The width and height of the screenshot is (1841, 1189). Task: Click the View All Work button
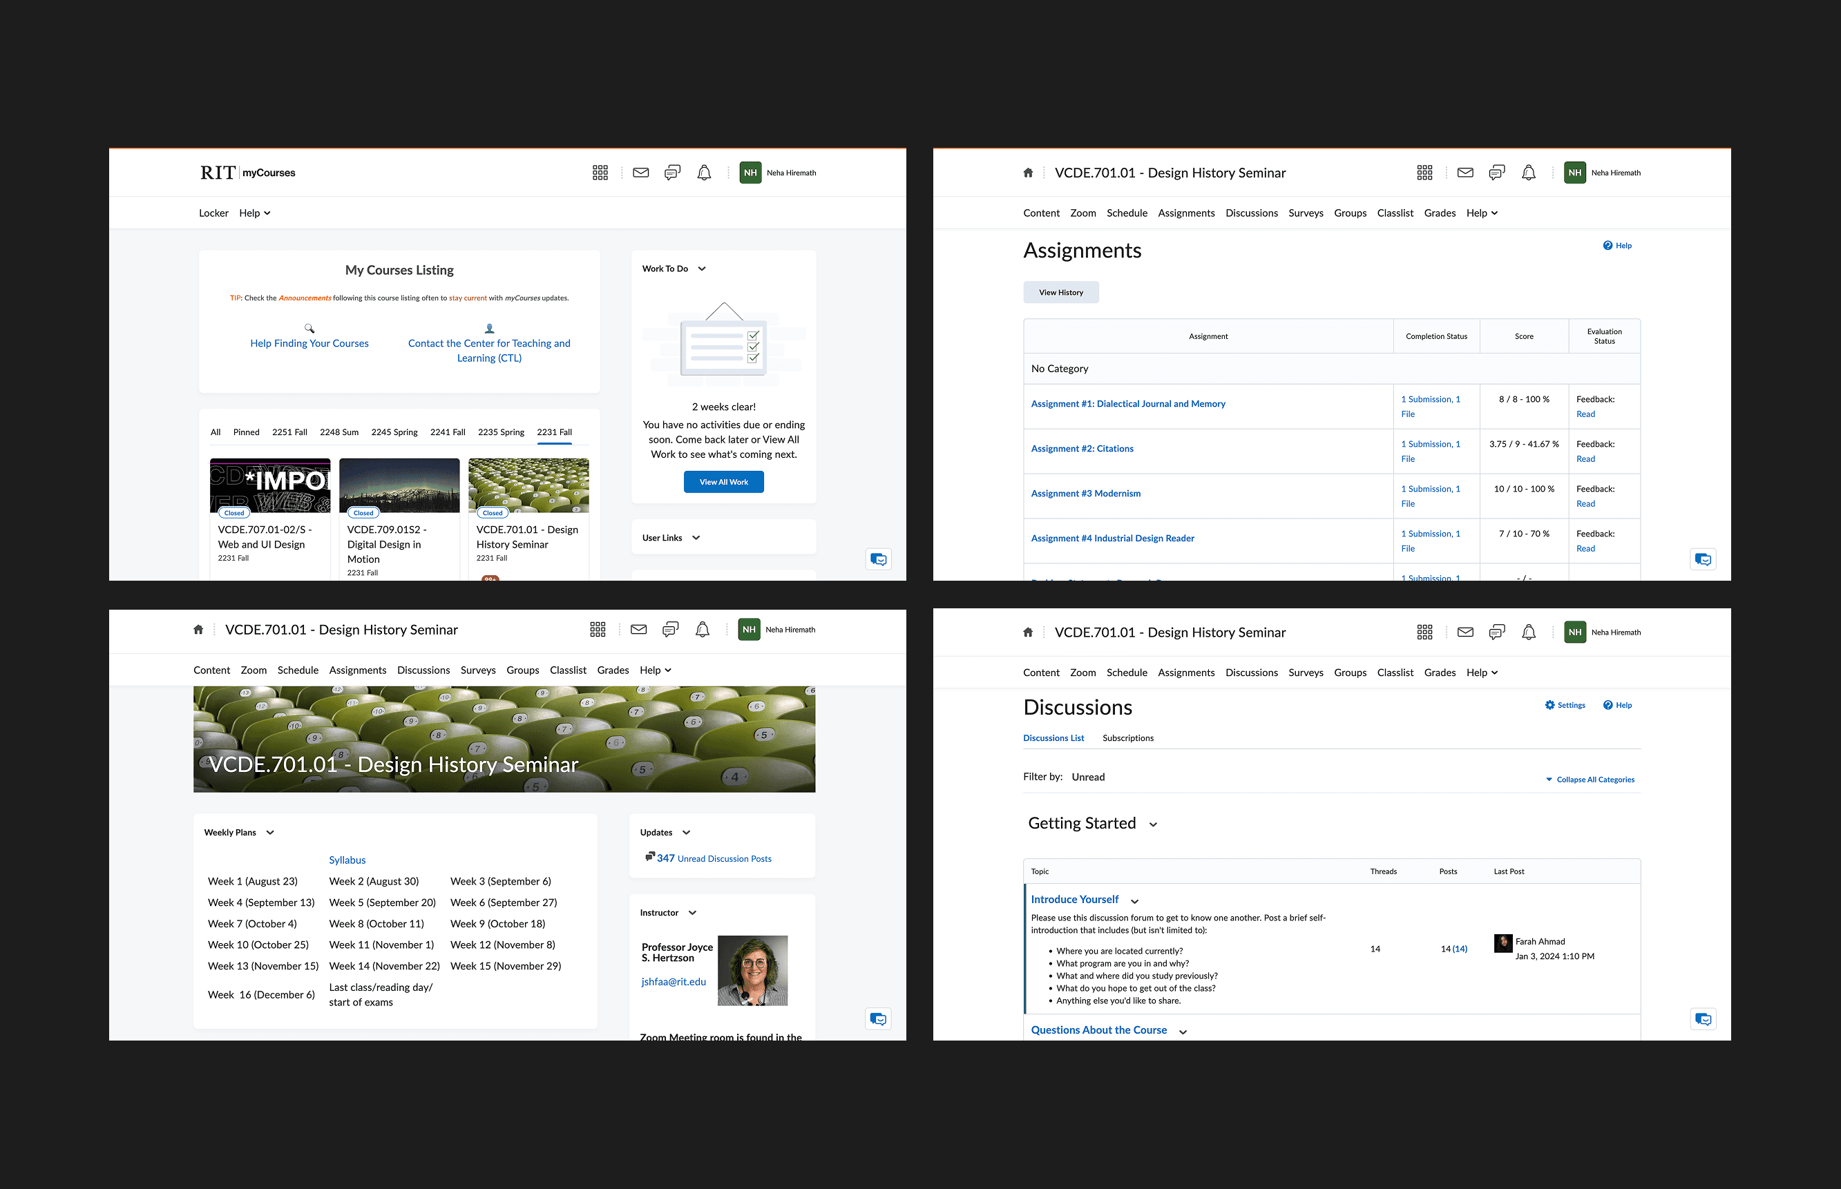pyautogui.click(x=723, y=482)
